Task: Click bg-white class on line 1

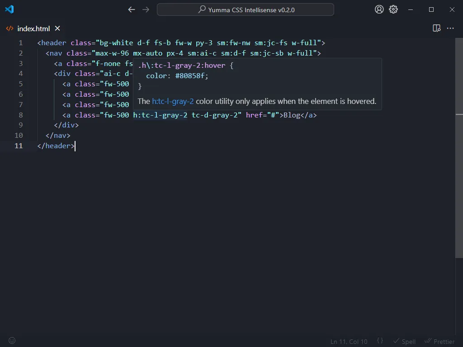Action: click(x=116, y=43)
